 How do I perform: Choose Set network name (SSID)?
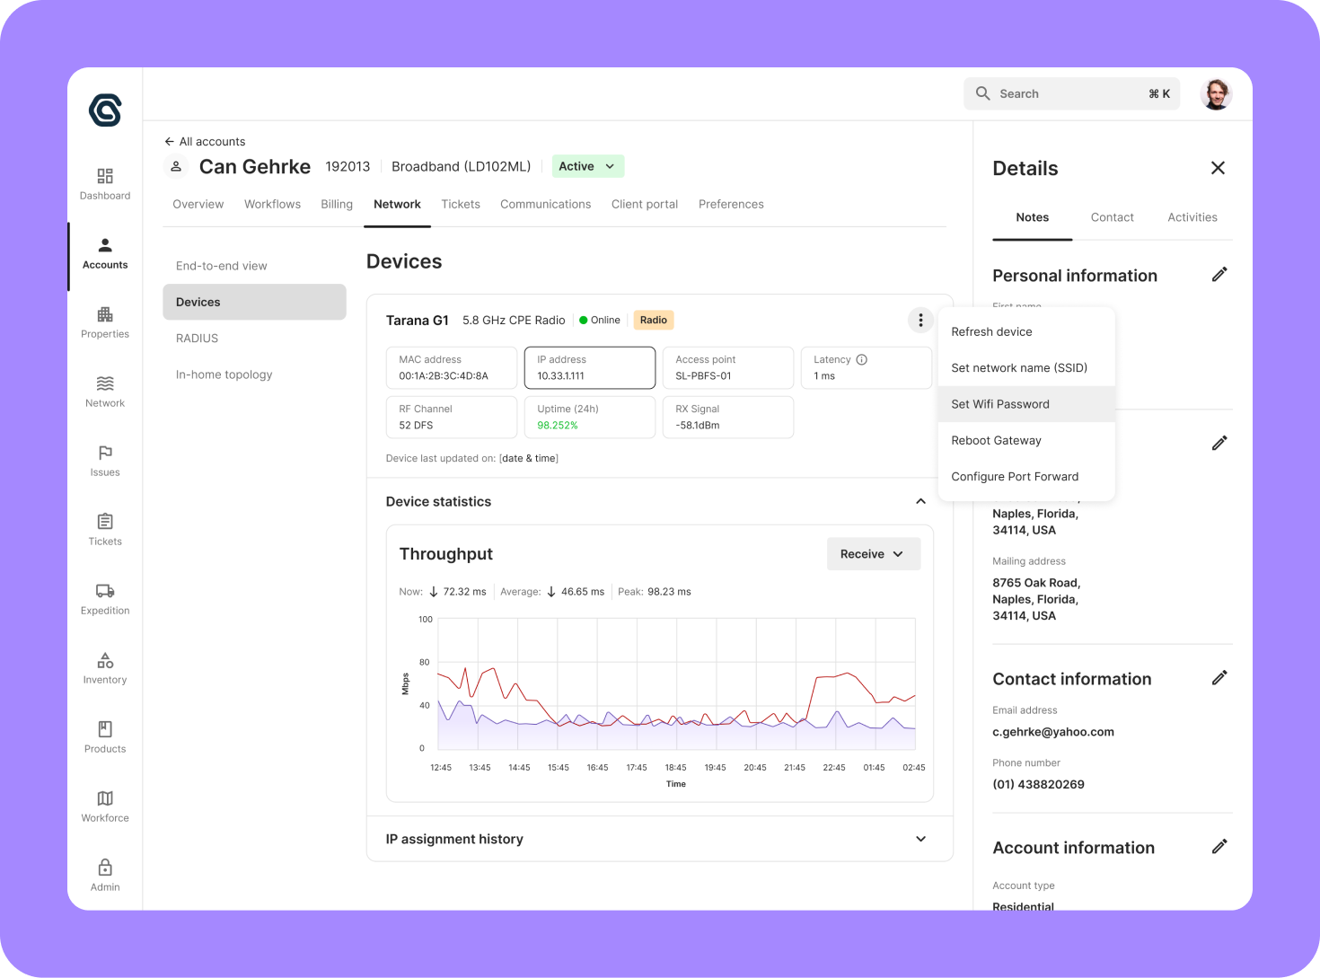pos(1026,368)
